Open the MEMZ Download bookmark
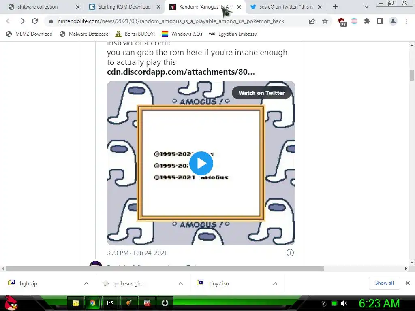 29,34
